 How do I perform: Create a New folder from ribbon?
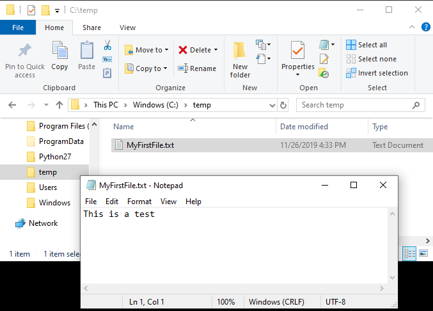240,60
